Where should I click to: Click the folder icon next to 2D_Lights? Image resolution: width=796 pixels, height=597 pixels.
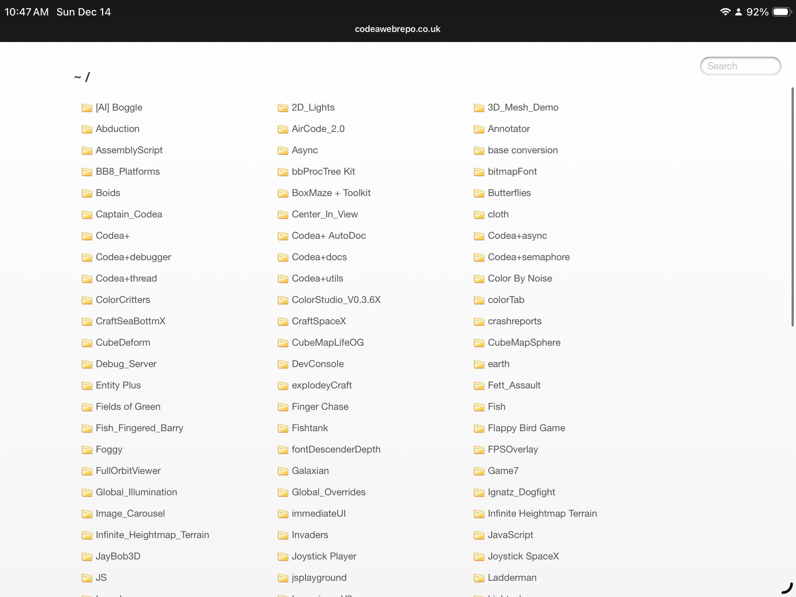283,108
